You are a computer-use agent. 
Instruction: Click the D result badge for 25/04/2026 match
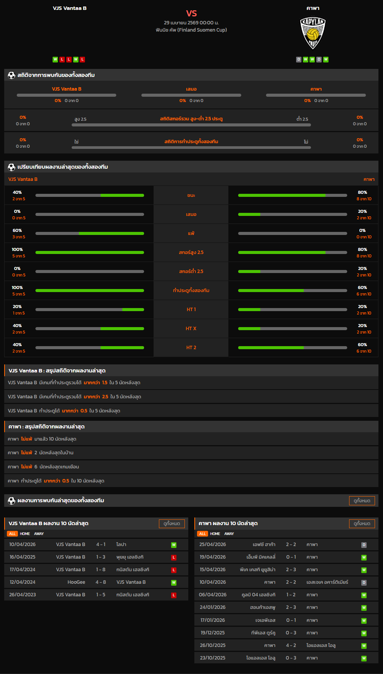(x=364, y=545)
